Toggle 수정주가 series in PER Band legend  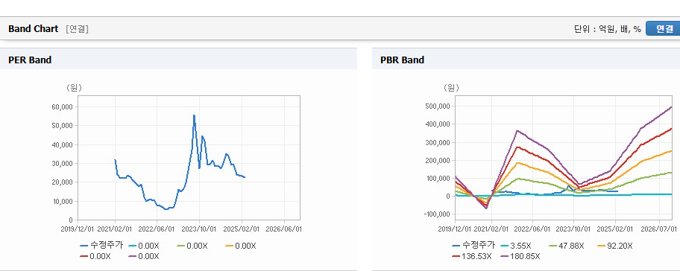101,246
